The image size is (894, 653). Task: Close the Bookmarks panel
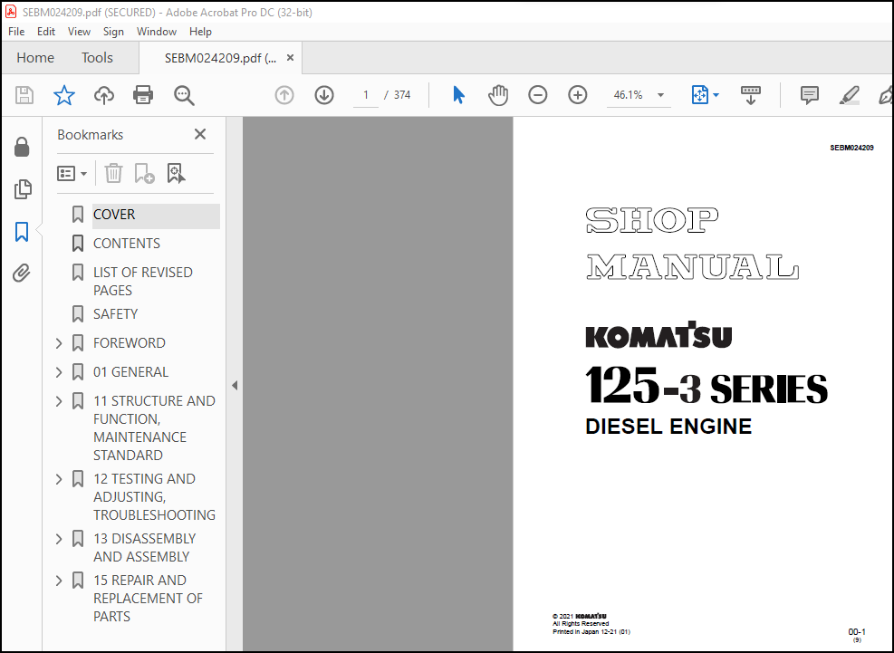(x=199, y=134)
